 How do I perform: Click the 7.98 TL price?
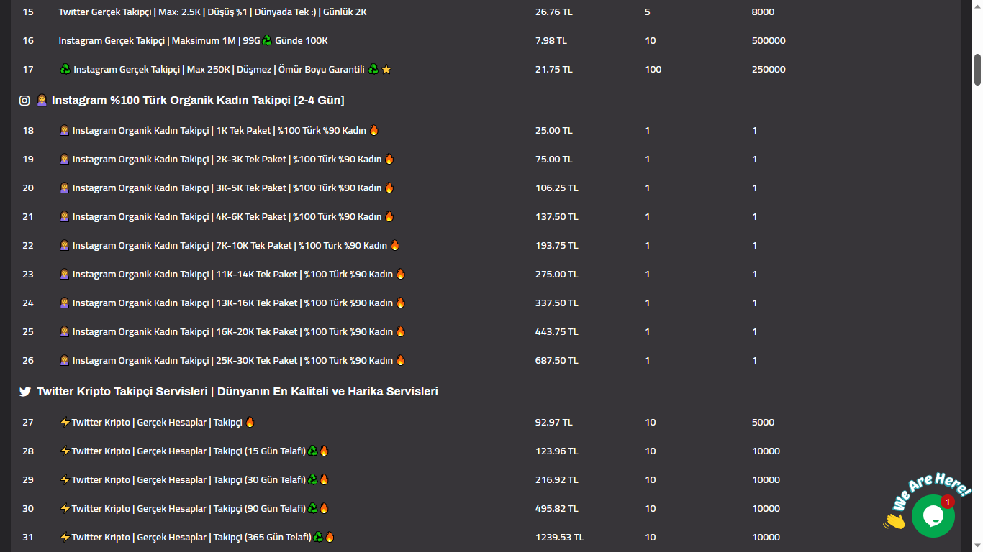coord(551,40)
